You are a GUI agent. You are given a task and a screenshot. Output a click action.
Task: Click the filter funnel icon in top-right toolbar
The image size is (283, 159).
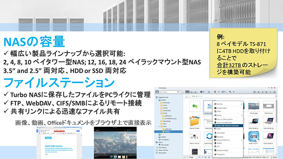click(x=259, y=92)
